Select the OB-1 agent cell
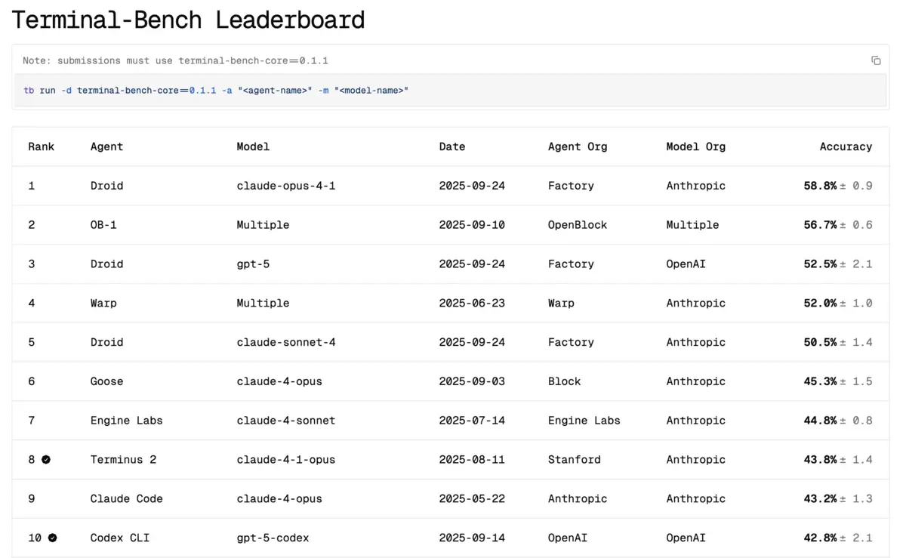This screenshot has height=558, width=906. pyautogui.click(x=103, y=225)
